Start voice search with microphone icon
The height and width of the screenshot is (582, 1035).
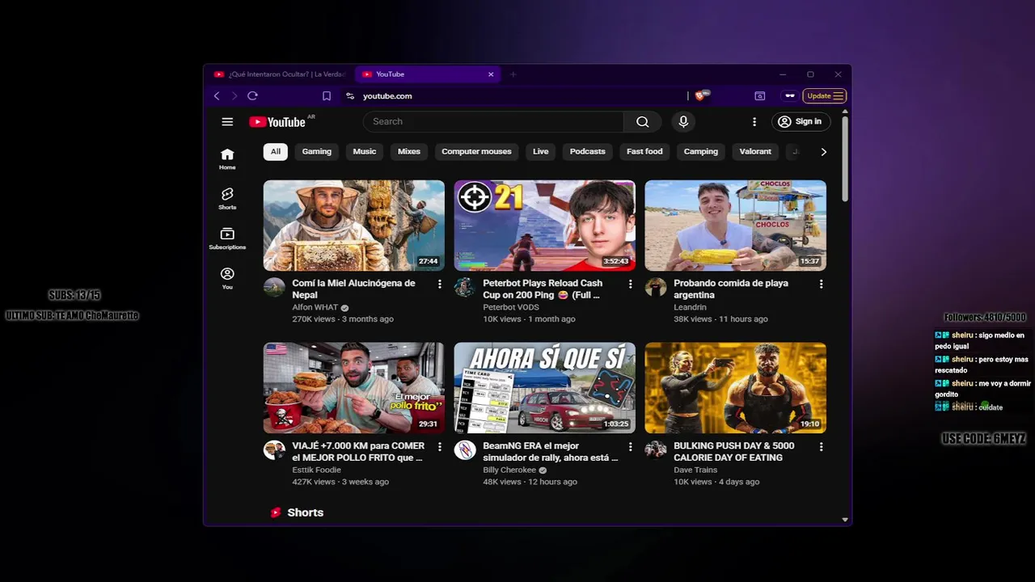(683, 121)
